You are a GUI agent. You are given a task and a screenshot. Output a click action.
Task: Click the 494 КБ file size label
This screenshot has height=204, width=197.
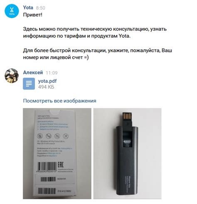point(46,87)
